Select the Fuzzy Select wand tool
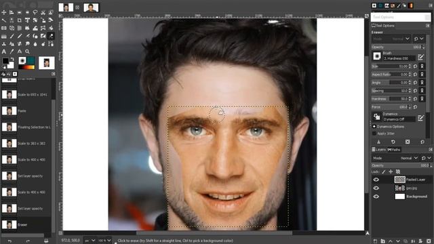This screenshot has width=434, height=244. (x=4, y=20)
